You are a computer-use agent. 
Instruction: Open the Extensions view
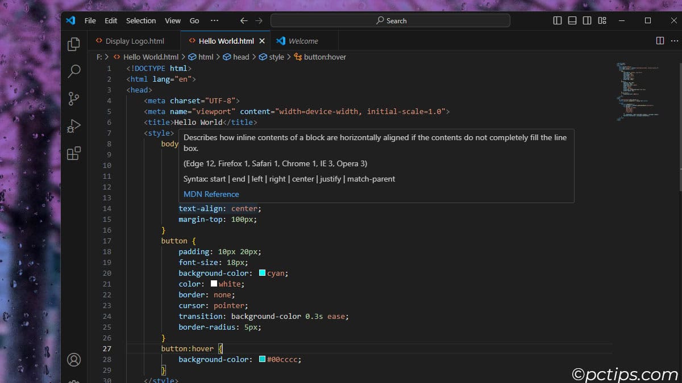(74, 153)
